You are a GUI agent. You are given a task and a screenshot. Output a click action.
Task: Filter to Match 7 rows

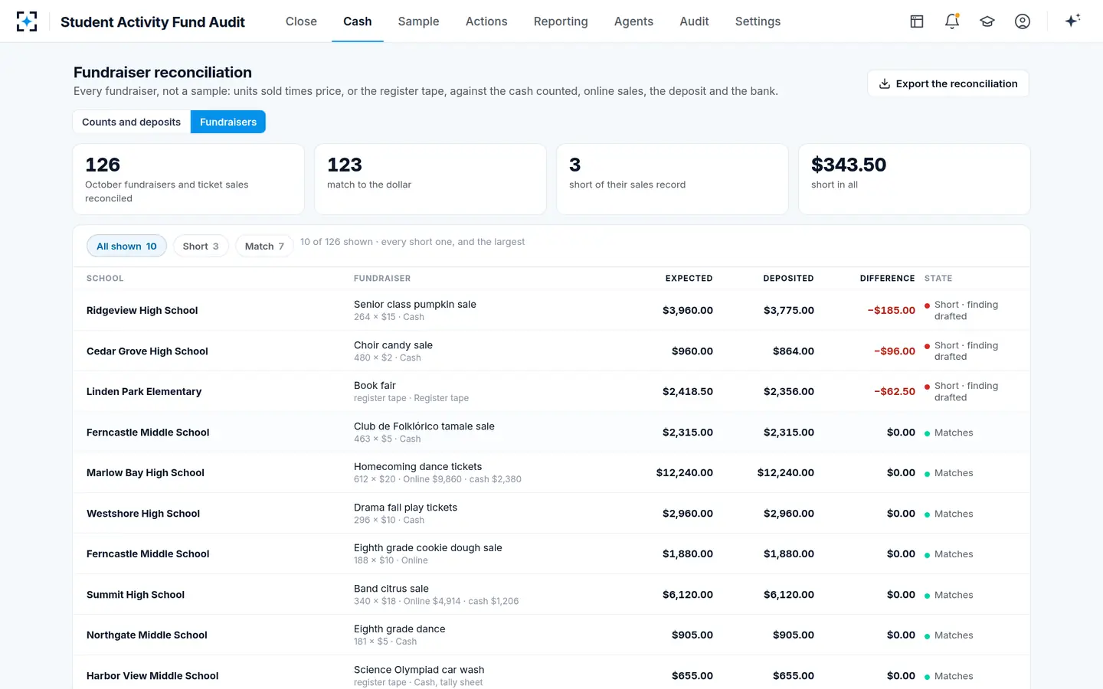click(x=264, y=246)
